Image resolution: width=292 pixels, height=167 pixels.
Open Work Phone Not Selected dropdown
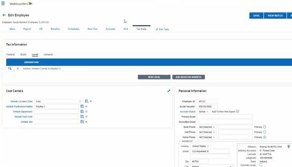(x=207, y=127)
